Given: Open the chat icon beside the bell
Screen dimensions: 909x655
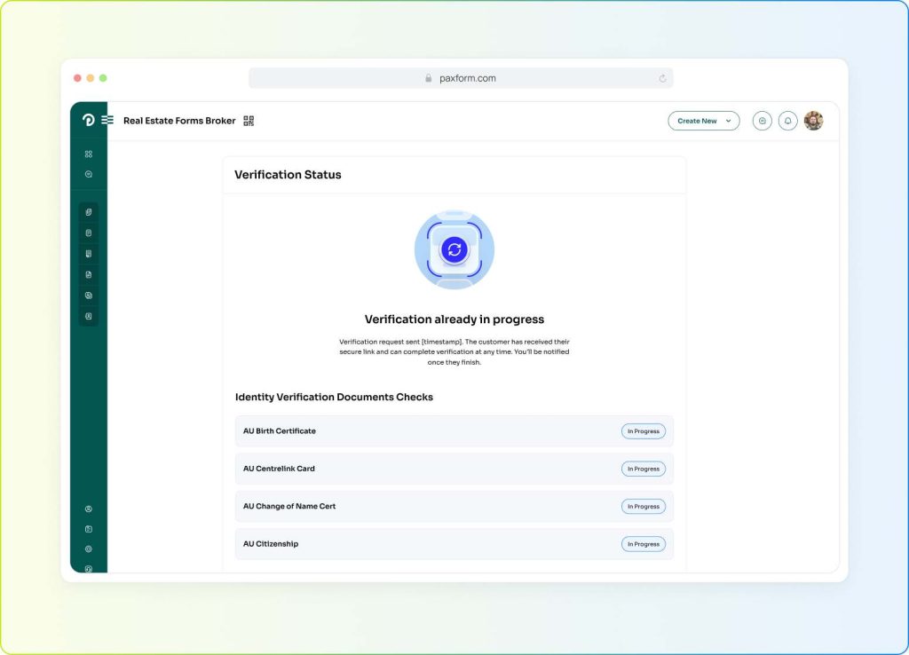Looking at the screenshot, I should (x=762, y=121).
